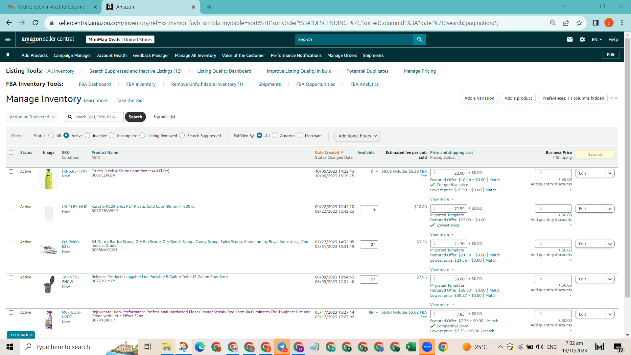Open the Seller Central hamburger menu

coord(8,39)
